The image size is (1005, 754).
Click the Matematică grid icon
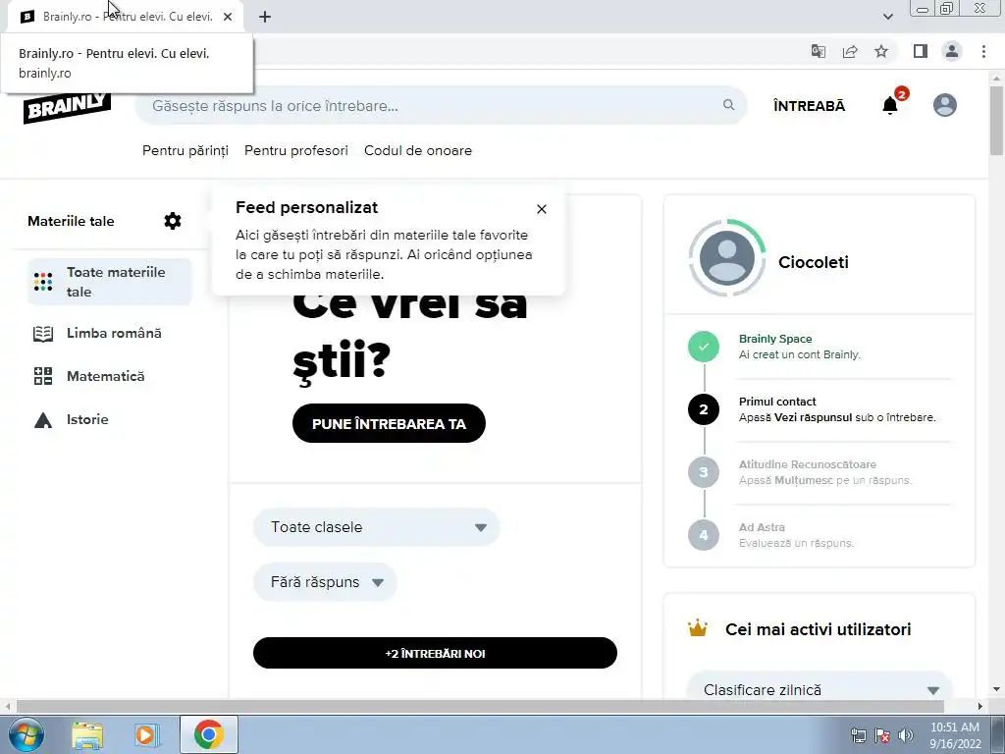coord(43,376)
